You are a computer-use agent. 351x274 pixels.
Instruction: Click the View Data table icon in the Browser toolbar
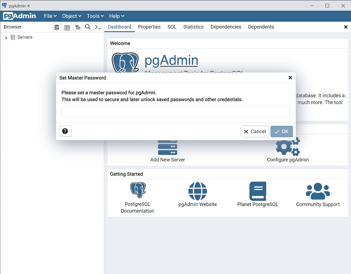click(67, 27)
